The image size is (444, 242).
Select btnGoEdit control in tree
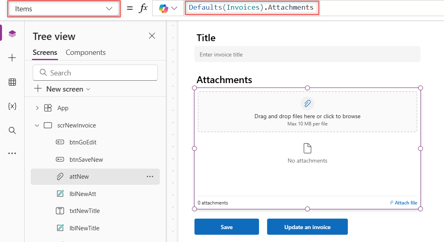click(83, 142)
